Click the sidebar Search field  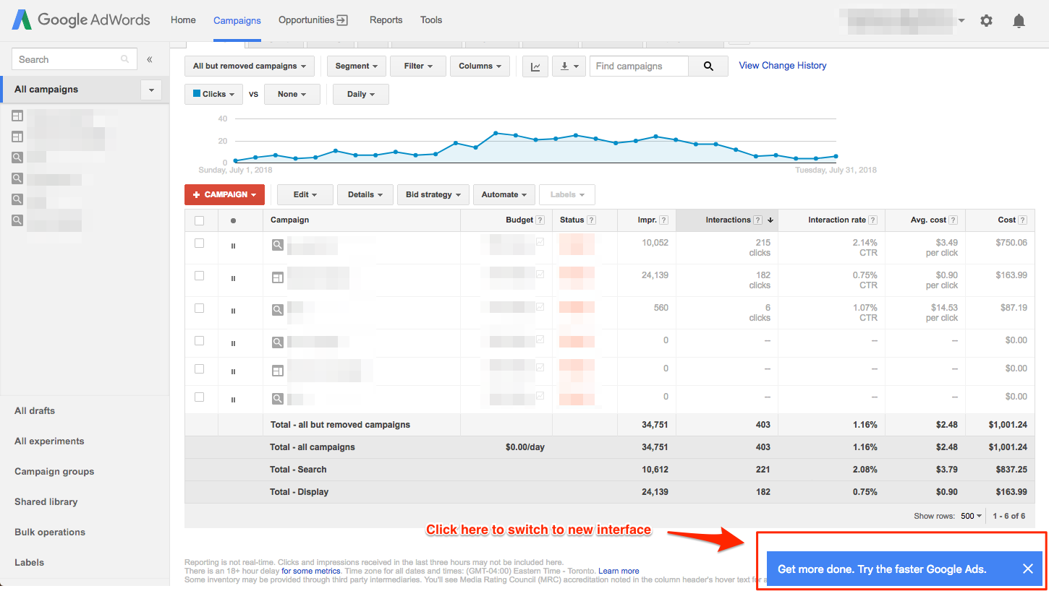[x=75, y=59]
